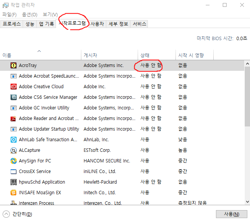Click the 간단히(D) fewer details link
The width and height of the screenshot is (250, 223).
point(22,214)
